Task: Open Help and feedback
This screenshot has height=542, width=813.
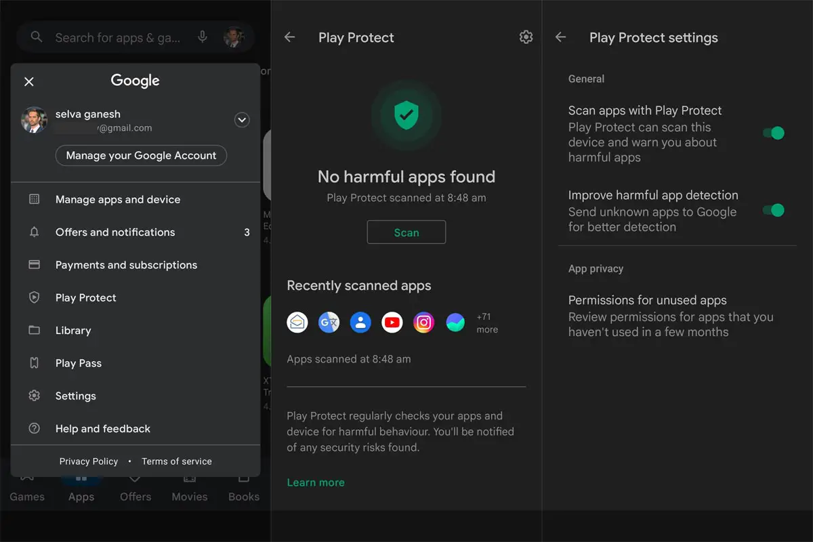Action: [135, 429]
